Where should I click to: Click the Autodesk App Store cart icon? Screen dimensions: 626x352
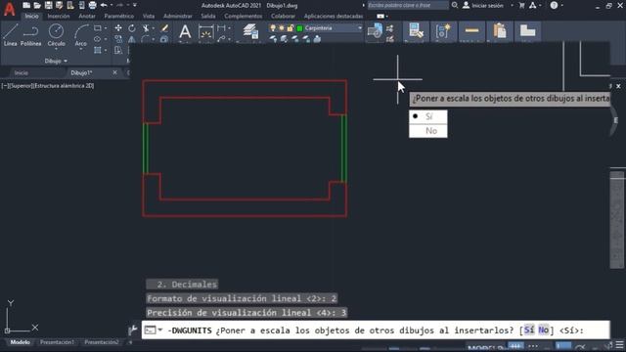pos(521,5)
